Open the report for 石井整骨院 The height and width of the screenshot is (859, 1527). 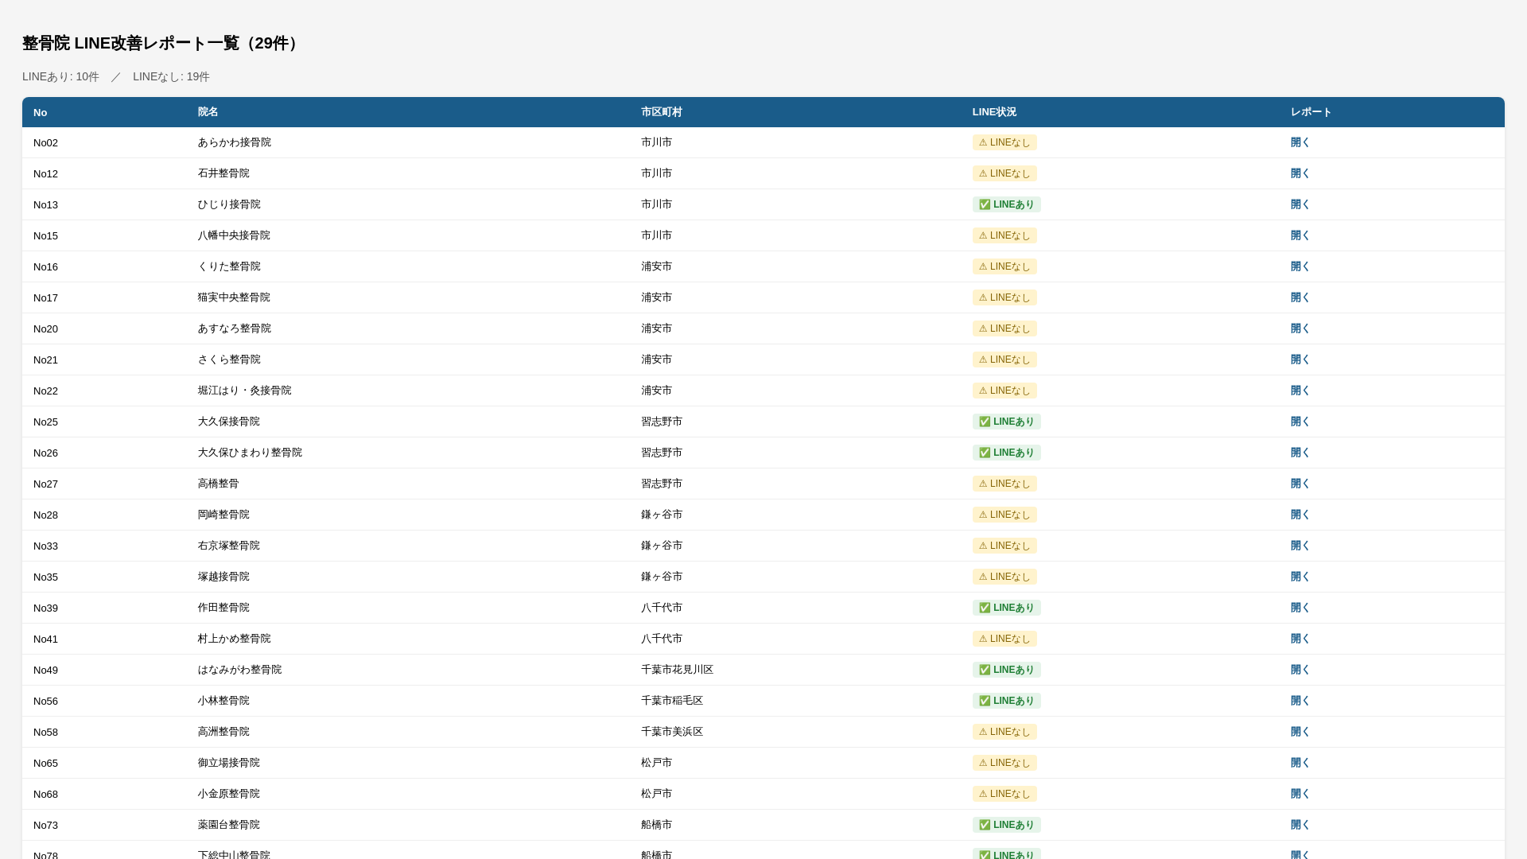(x=1300, y=173)
